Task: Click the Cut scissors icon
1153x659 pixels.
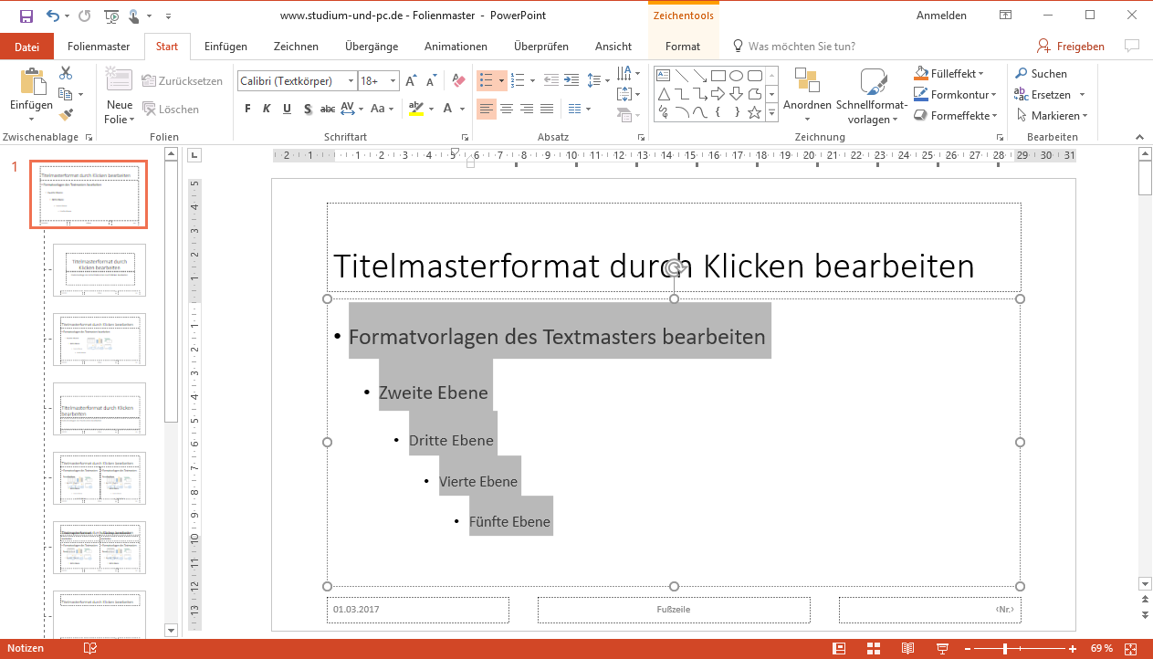Action: pos(66,74)
